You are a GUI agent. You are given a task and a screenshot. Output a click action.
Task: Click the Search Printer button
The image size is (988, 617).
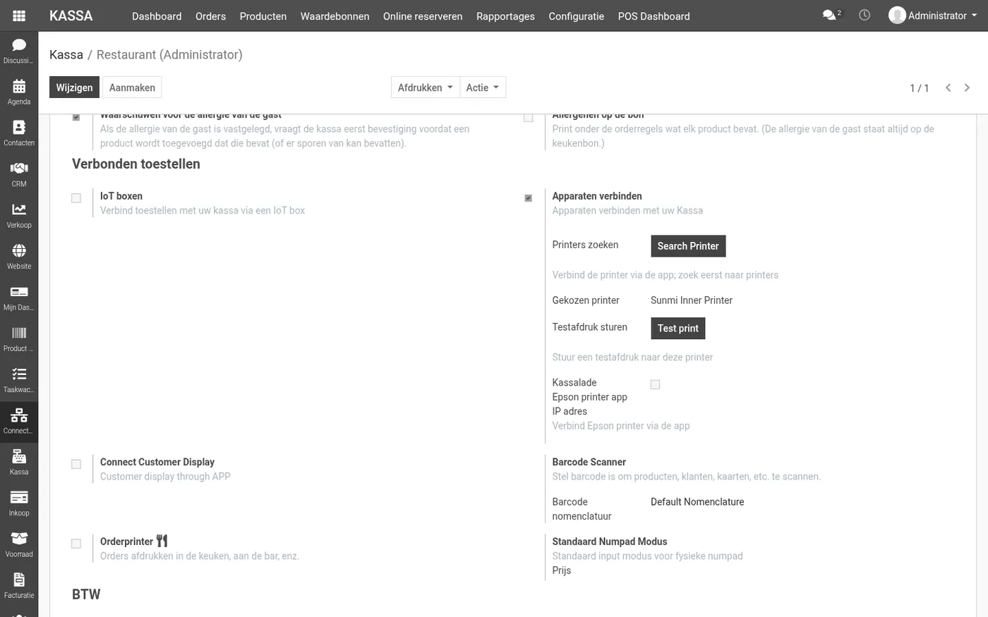click(x=688, y=246)
